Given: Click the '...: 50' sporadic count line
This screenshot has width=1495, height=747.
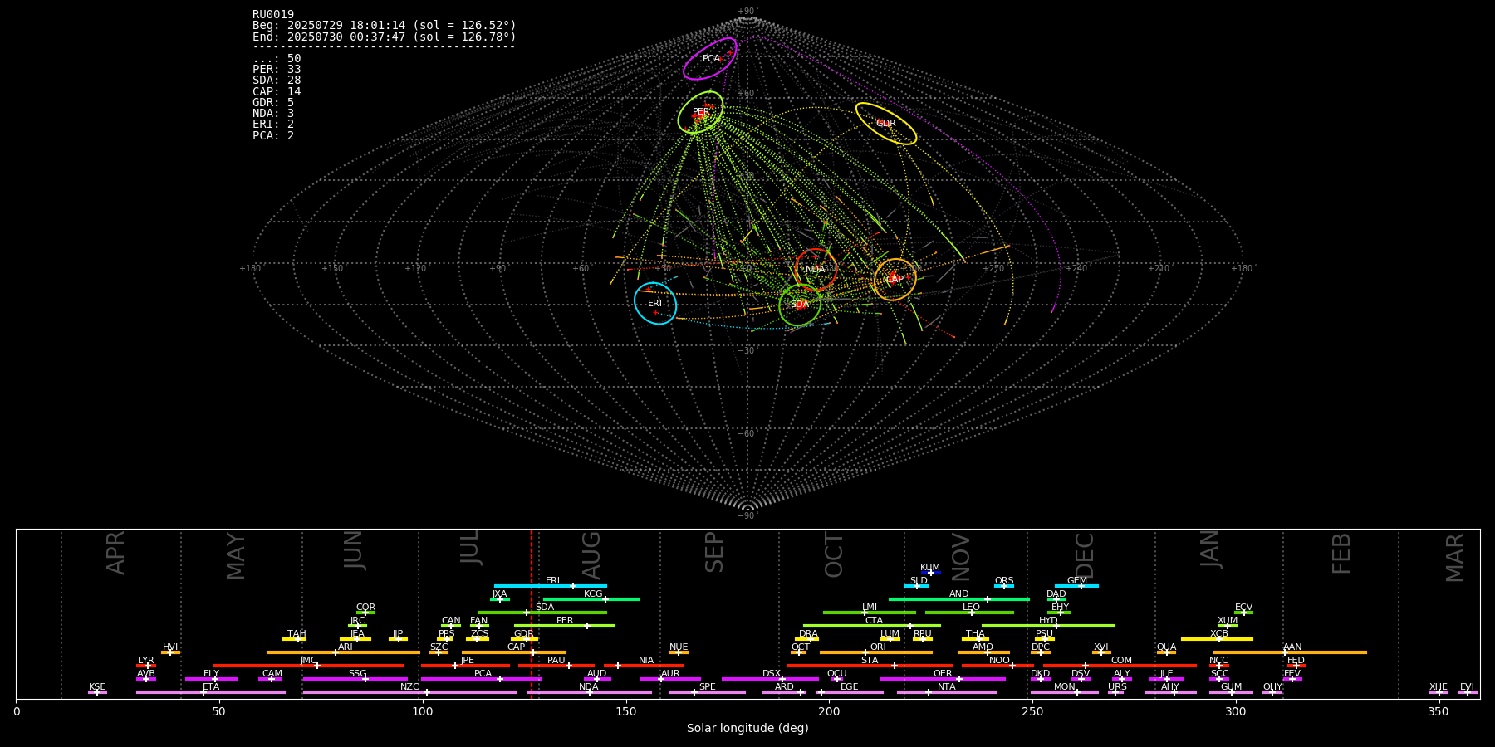Looking at the screenshot, I should (277, 59).
